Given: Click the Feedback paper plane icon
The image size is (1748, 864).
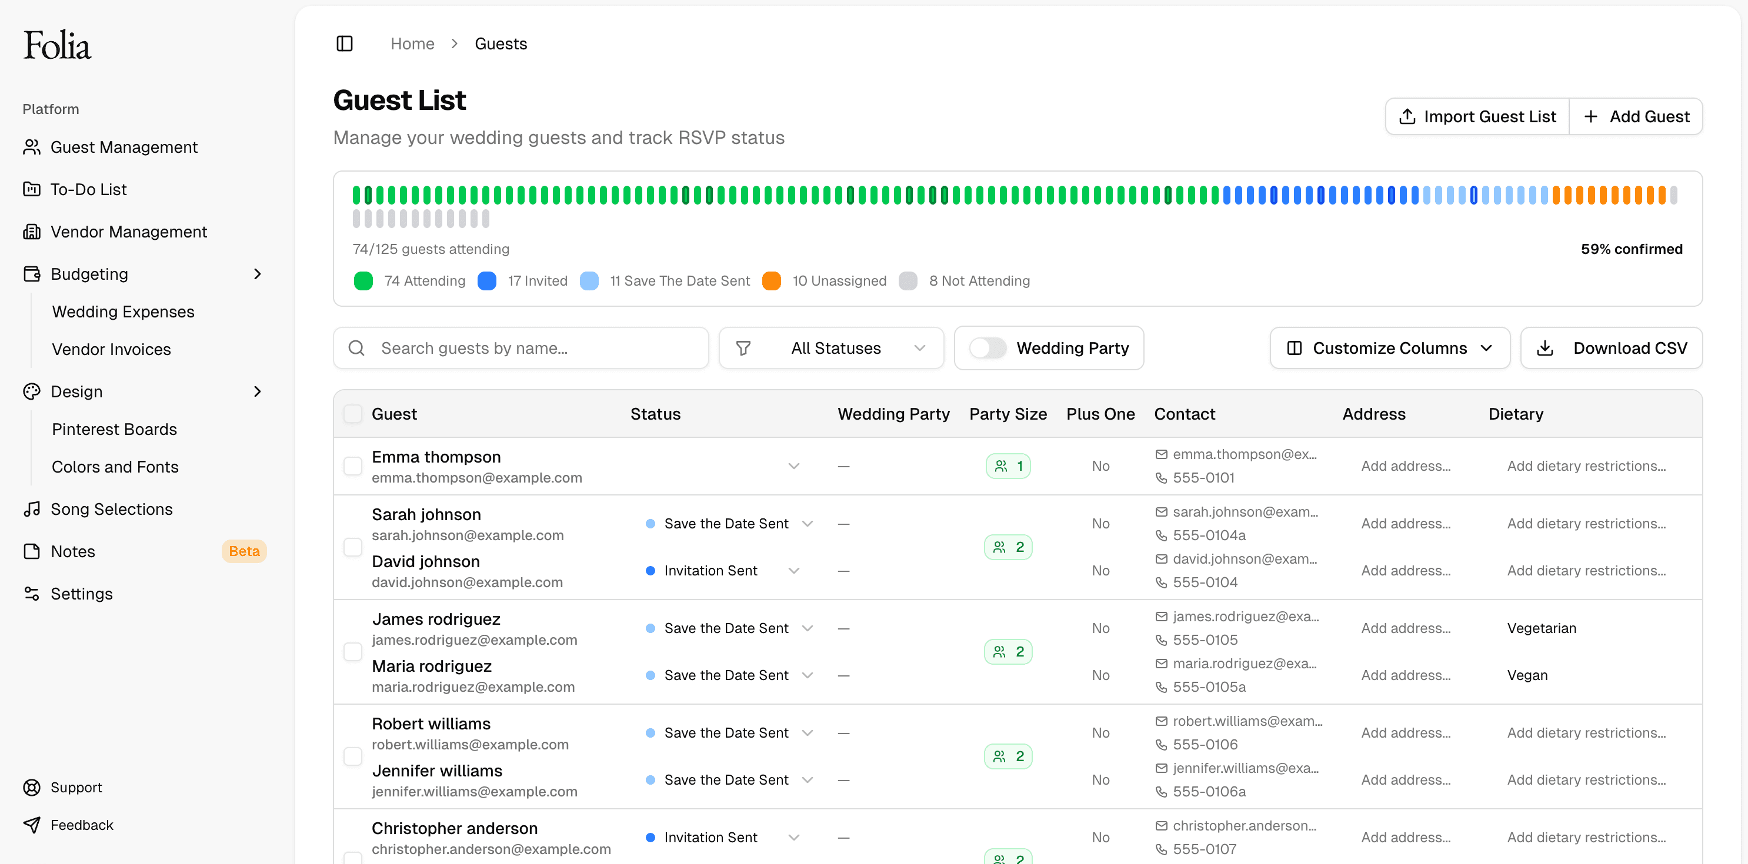Looking at the screenshot, I should pos(31,825).
